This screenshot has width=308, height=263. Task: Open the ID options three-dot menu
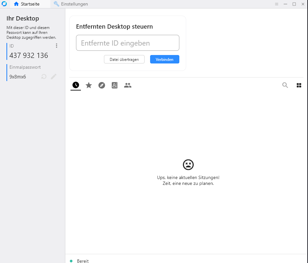coord(57,46)
